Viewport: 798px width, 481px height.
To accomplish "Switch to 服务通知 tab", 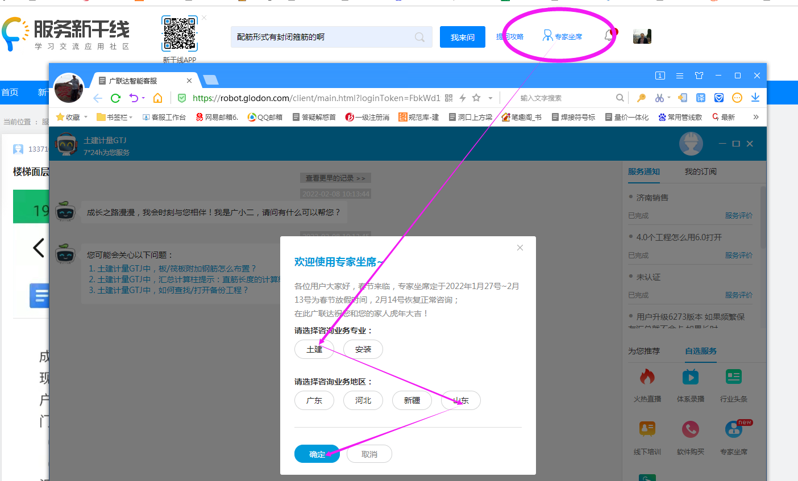I will point(644,172).
